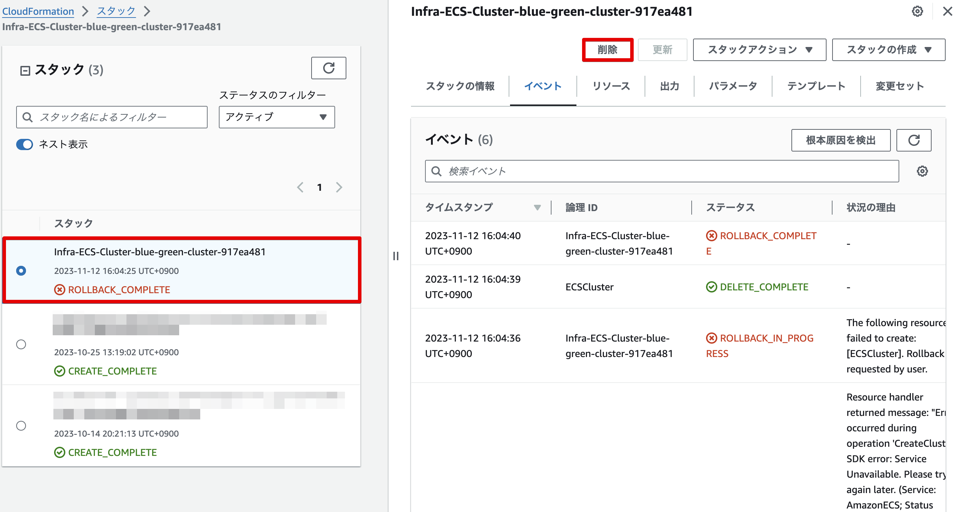Viewport: 966px width, 512px height.
Task: Open the テンプレート tab
Action: [x=816, y=86]
